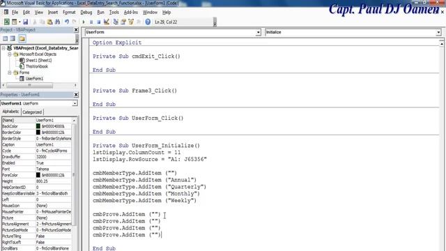This screenshot has width=446, height=251.
Task: Save the workbook using the floppy icon
Action: coord(26,22)
